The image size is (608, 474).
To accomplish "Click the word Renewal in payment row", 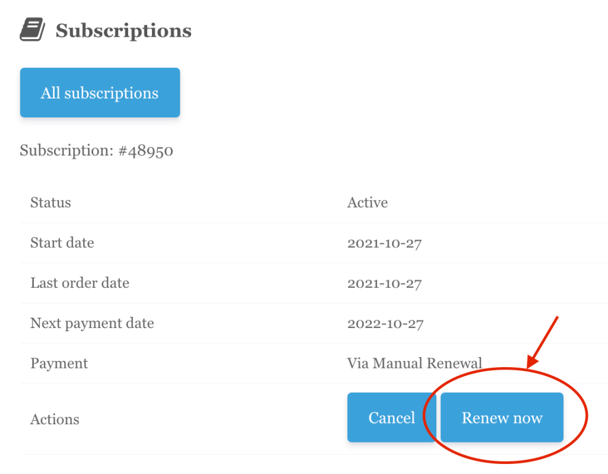I will coord(454,363).
